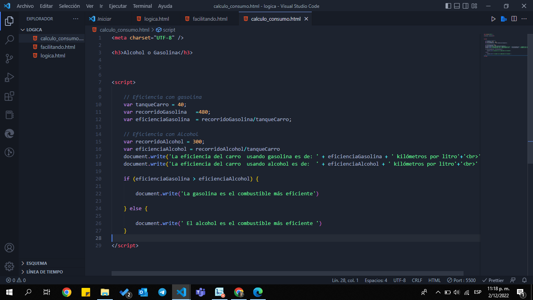This screenshot has width=533, height=300.
Task: Open the Git graph circle activity icon
Action: click(x=9, y=152)
